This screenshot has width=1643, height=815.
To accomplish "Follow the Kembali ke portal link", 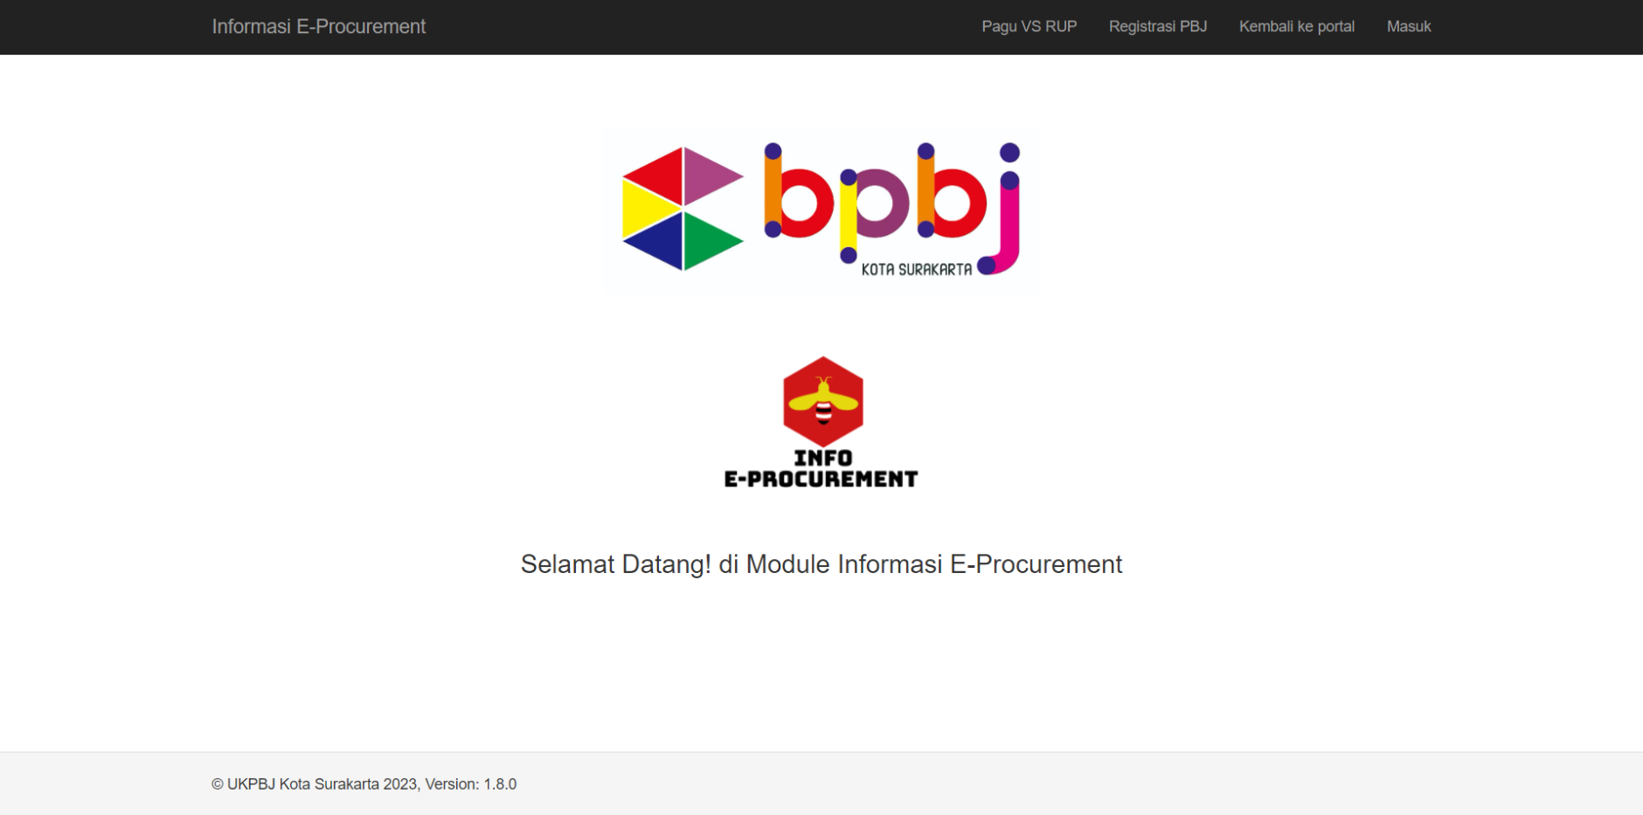I will [1296, 26].
